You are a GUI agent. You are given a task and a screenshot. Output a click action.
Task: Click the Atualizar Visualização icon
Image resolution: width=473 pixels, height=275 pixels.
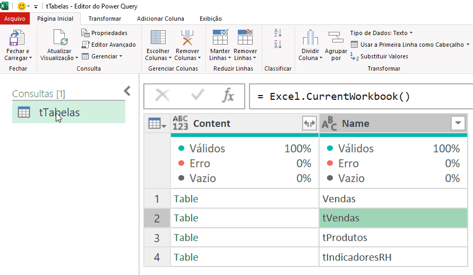click(59, 39)
